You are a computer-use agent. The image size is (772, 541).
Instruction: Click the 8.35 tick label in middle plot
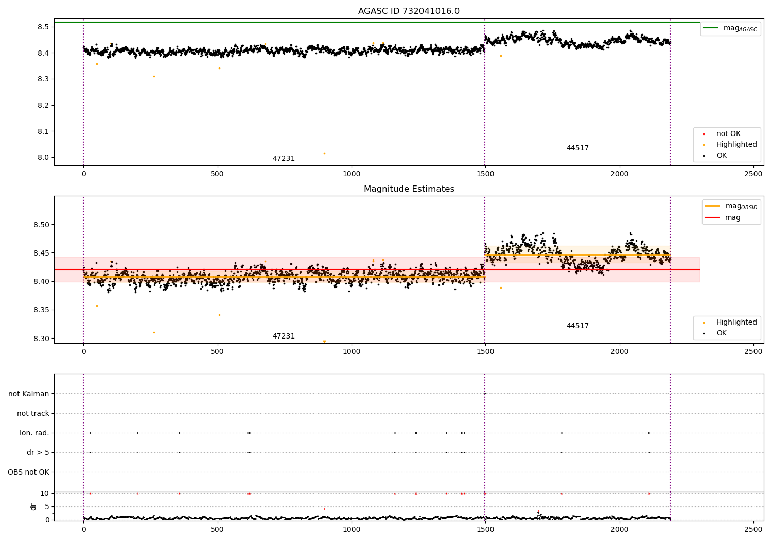click(x=41, y=310)
